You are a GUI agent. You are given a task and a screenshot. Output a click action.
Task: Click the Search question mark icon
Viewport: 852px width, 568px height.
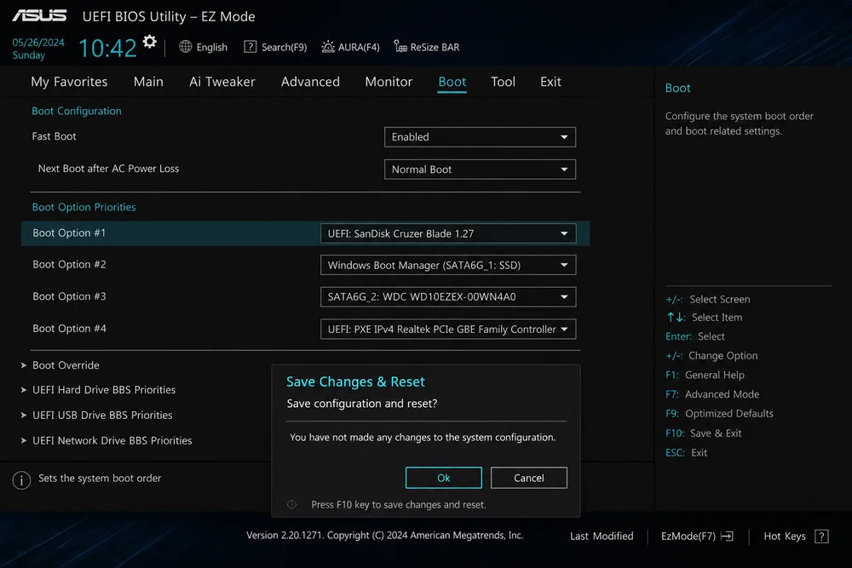click(250, 47)
